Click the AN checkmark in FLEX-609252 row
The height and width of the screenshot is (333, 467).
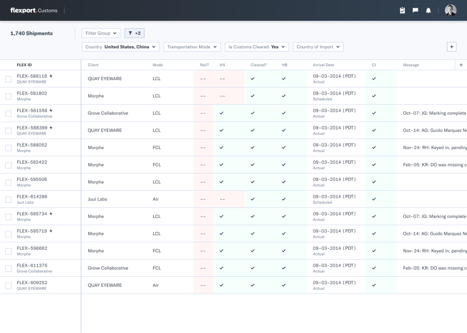[221, 285]
